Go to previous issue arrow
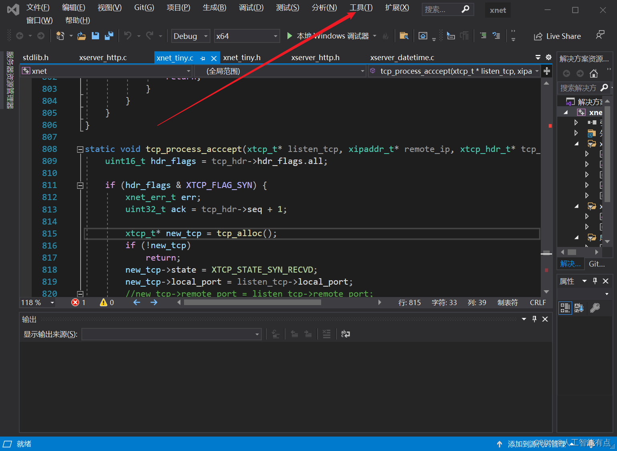Image resolution: width=617 pixels, height=451 pixels. pos(137,303)
